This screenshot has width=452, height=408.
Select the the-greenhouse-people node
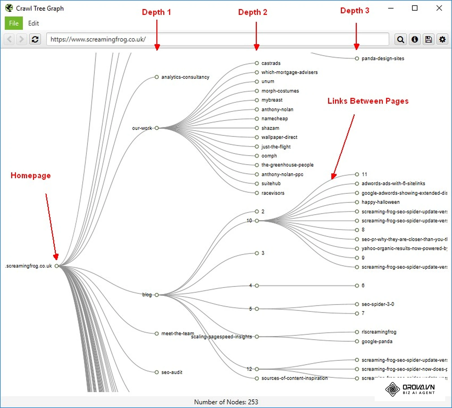click(x=257, y=165)
